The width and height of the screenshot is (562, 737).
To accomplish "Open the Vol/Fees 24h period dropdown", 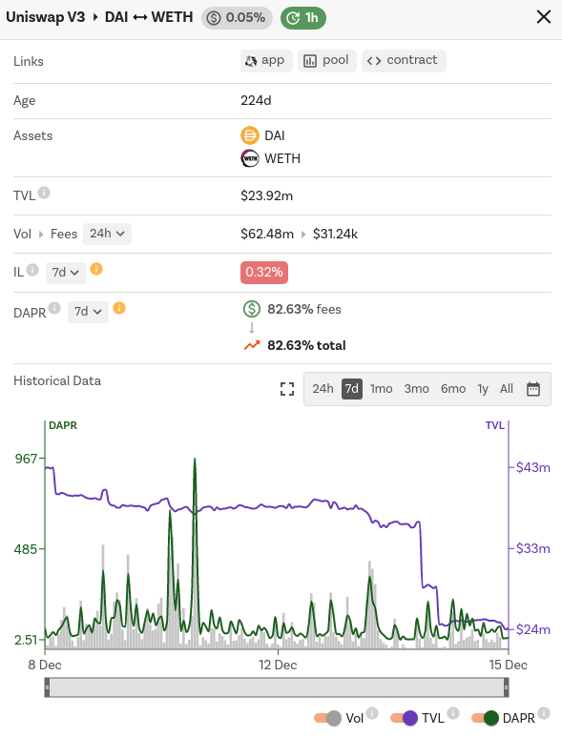I will pos(107,234).
